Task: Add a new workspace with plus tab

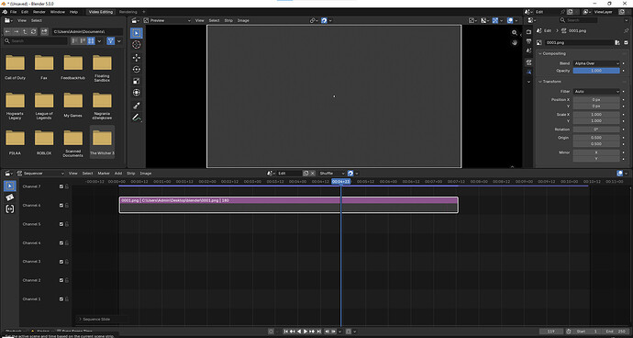Action: tap(144, 12)
